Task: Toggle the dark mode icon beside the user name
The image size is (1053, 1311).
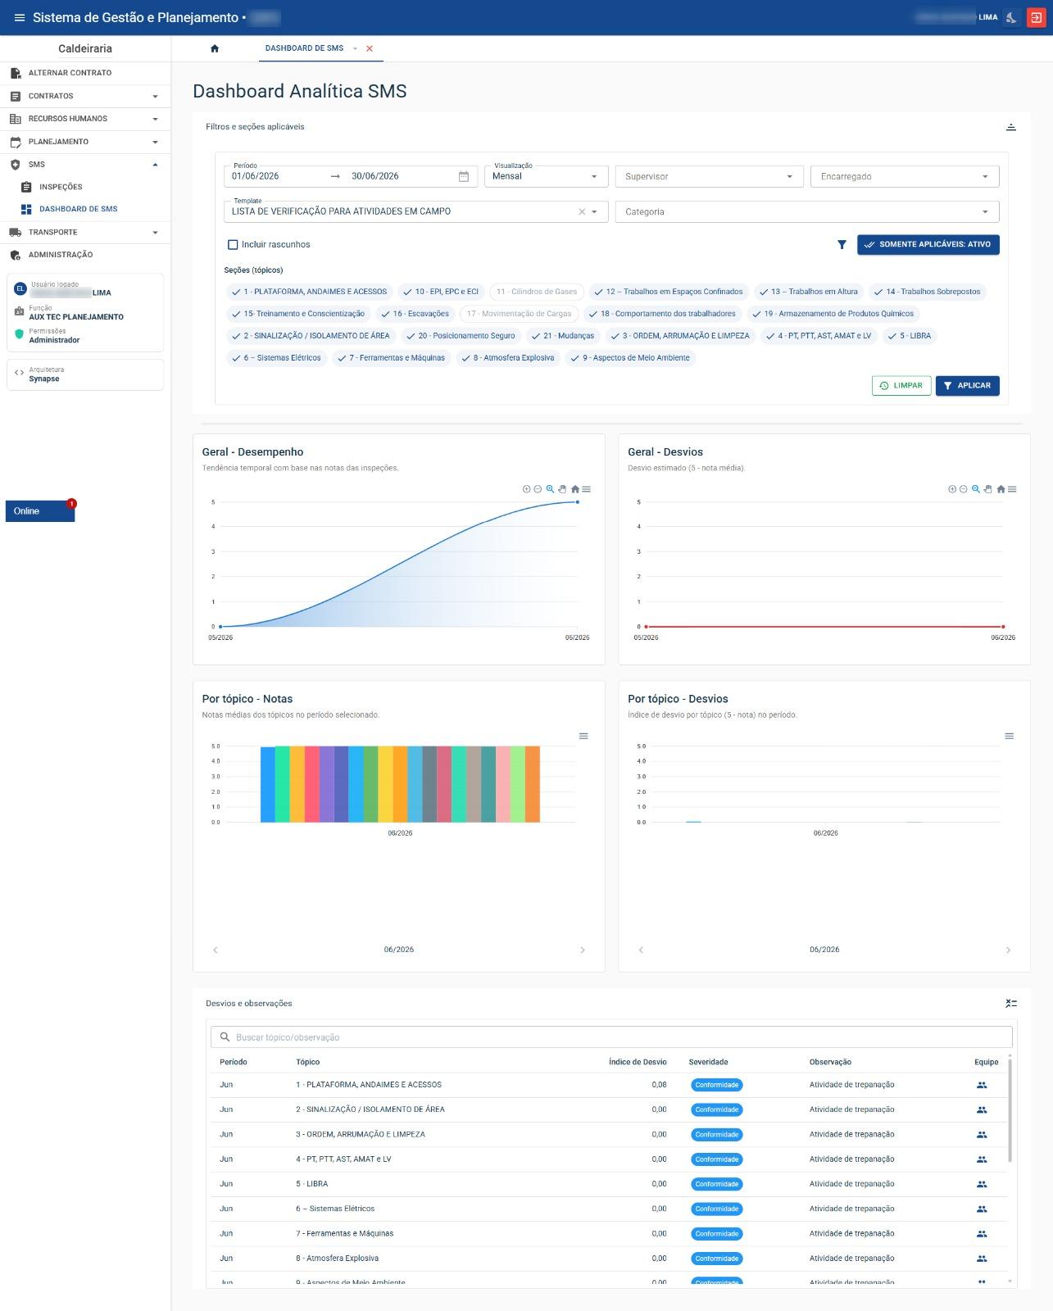Action: (1012, 17)
